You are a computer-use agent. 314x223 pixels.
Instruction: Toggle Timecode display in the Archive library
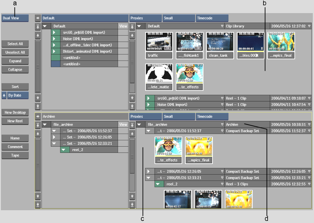coord(212,117)
